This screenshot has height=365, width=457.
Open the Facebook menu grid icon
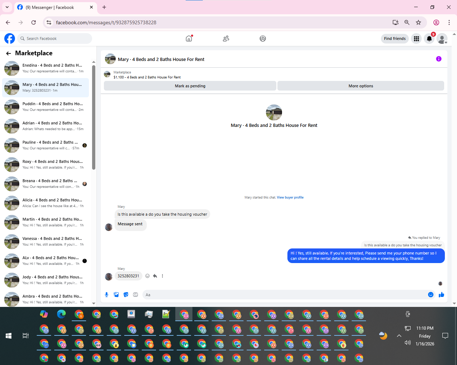(x=416, y=38)
